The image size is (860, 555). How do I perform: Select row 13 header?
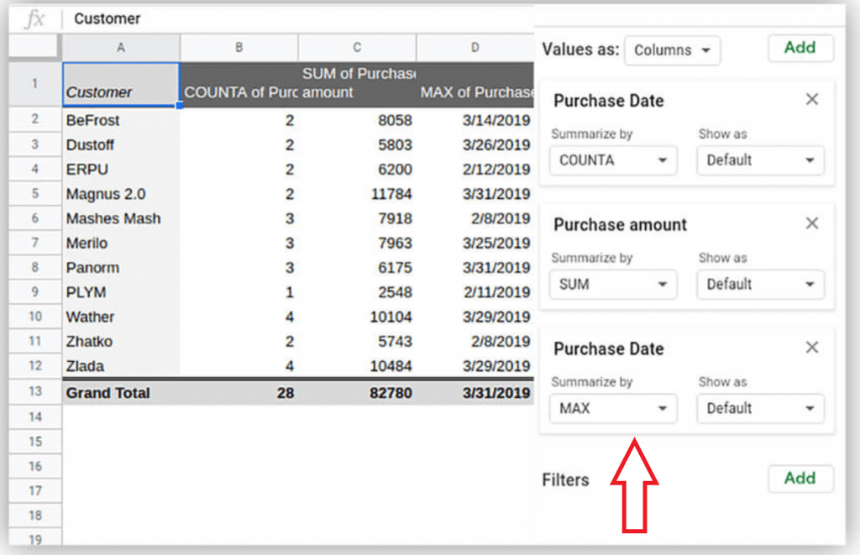pos(34,393)
